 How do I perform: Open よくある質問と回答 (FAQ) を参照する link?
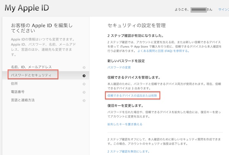pyautogui.click(x=163, y=51)
